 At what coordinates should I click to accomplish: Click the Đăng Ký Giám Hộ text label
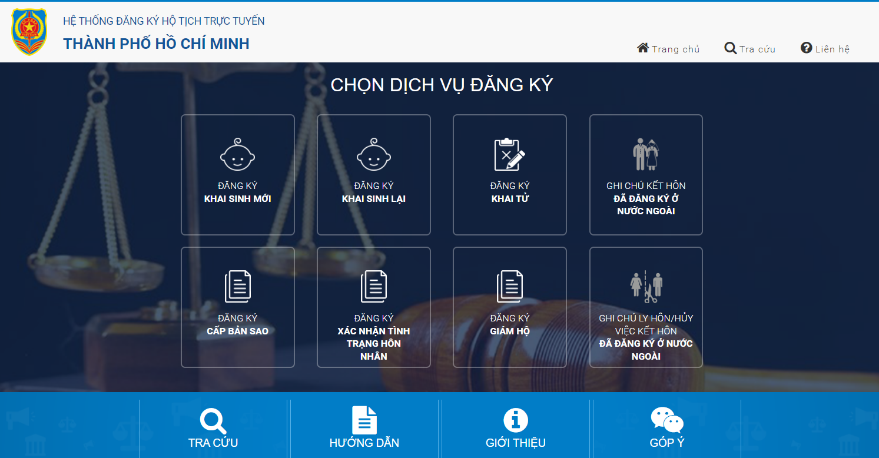pyautogui.click(x=510, y=324)
